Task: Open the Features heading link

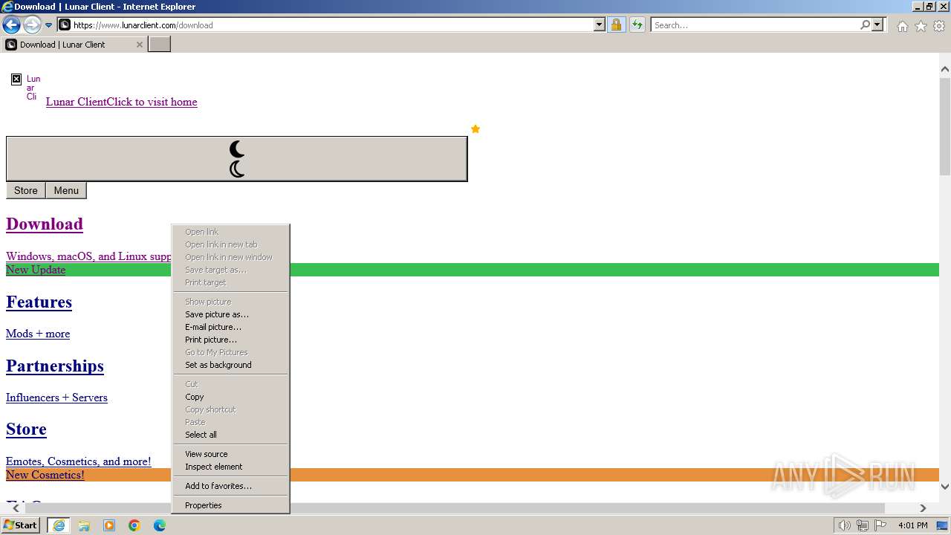Action: [39, 302]
